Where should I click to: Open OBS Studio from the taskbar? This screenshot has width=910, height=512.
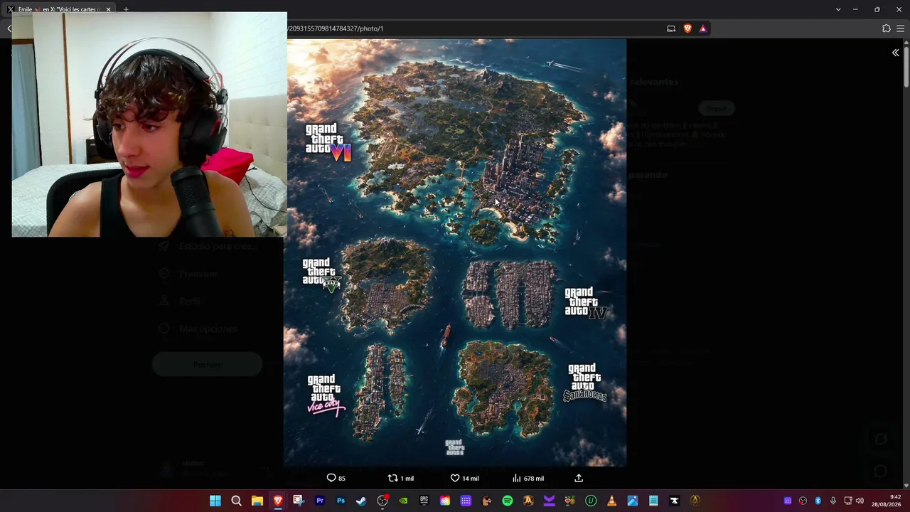tap(382, 501)
